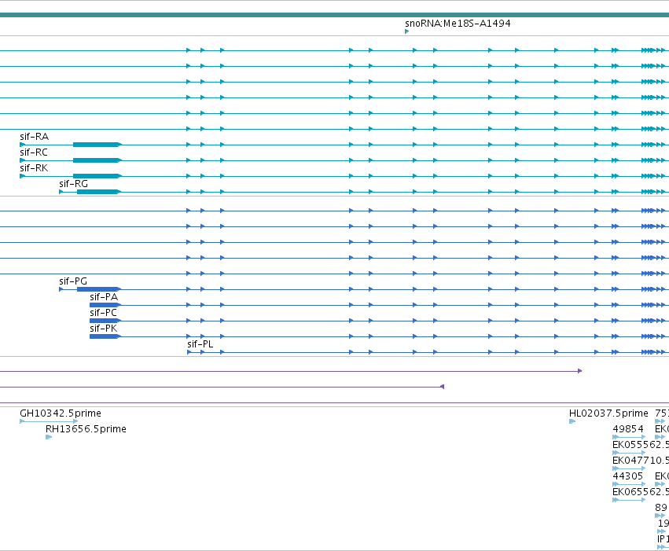669x551 pixels.
Task: Click the sif-RA start arrowhead
Action: click(22, 145)
